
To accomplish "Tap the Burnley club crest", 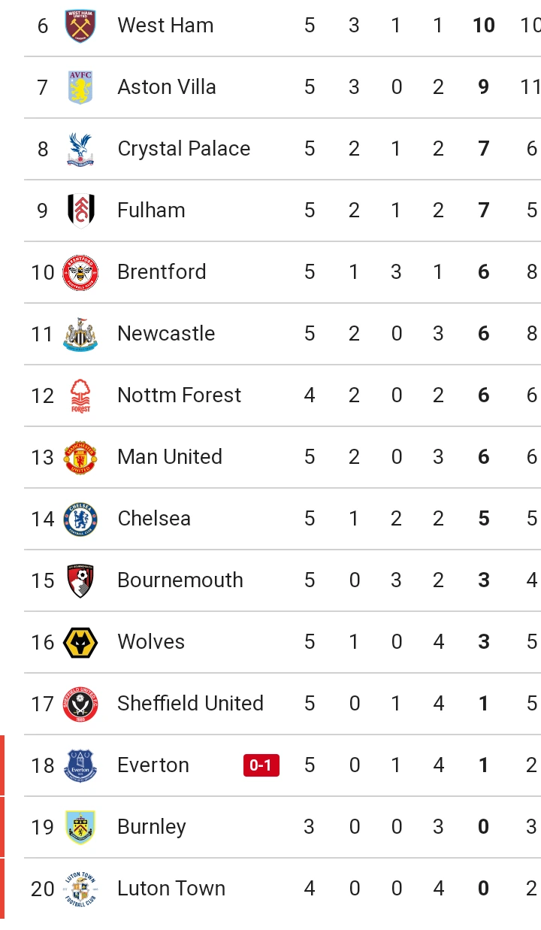I will (80, 827).
